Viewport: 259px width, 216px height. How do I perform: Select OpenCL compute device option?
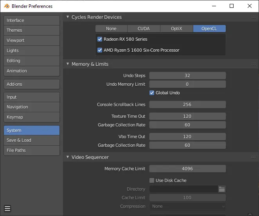point(209,29)
